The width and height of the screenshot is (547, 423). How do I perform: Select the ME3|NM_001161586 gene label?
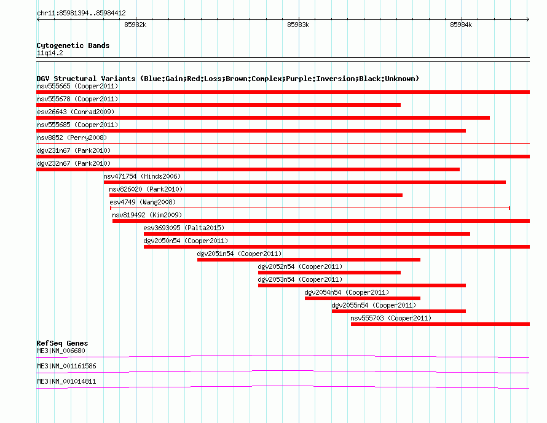pos(66,366)
